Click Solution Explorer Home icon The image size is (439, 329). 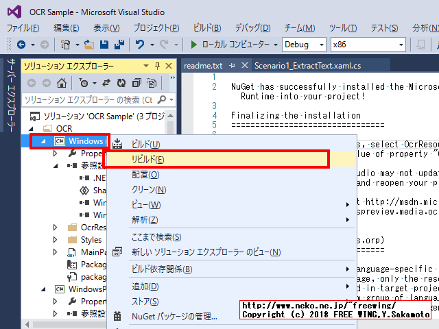point(62,83)
